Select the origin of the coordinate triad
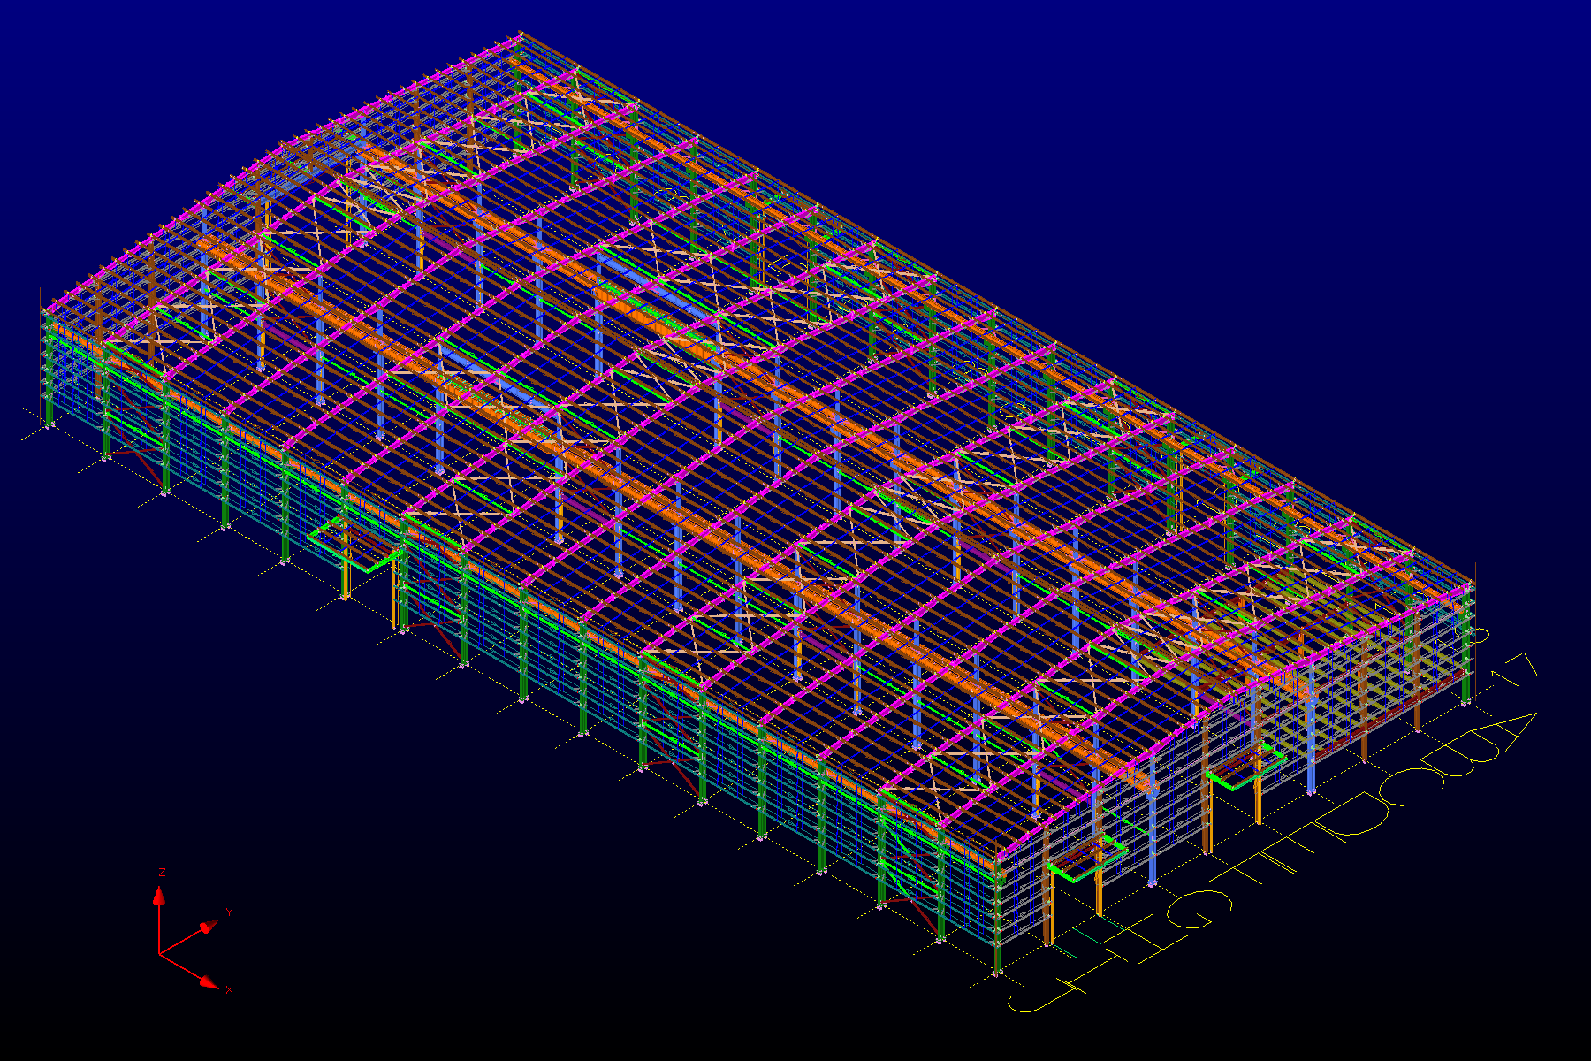1591x1061 pixels. coord(159,954)
